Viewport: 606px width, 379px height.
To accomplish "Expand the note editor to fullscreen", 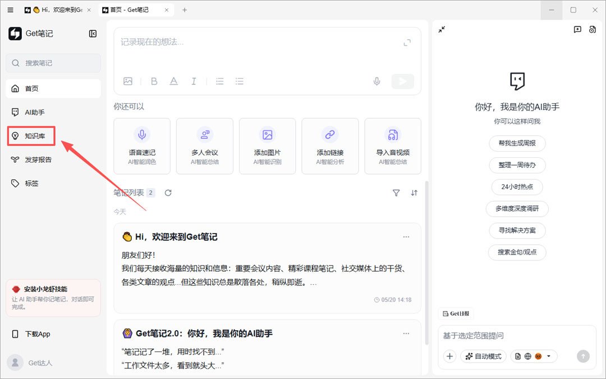I will (x=407, y=43).
